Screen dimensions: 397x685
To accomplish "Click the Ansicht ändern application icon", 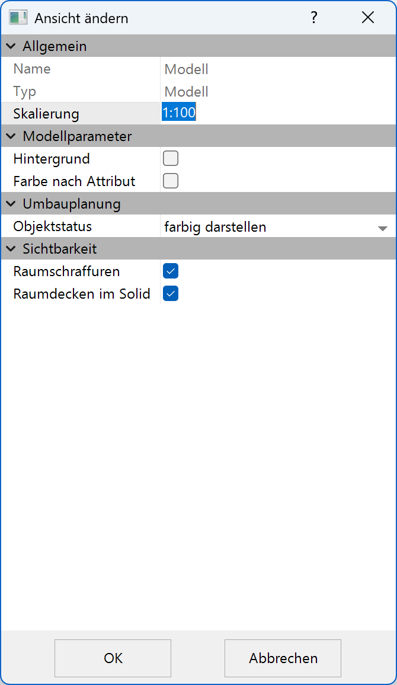I will [17, 17].
